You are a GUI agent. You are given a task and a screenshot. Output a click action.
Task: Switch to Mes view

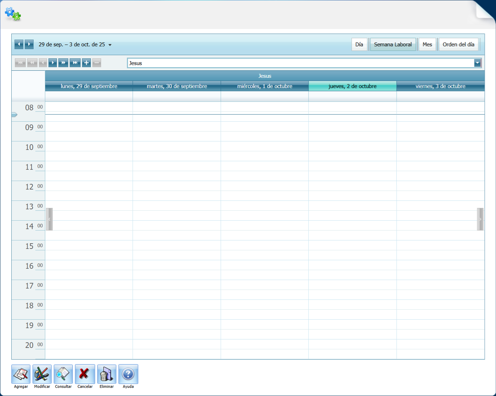coord(427,44)
